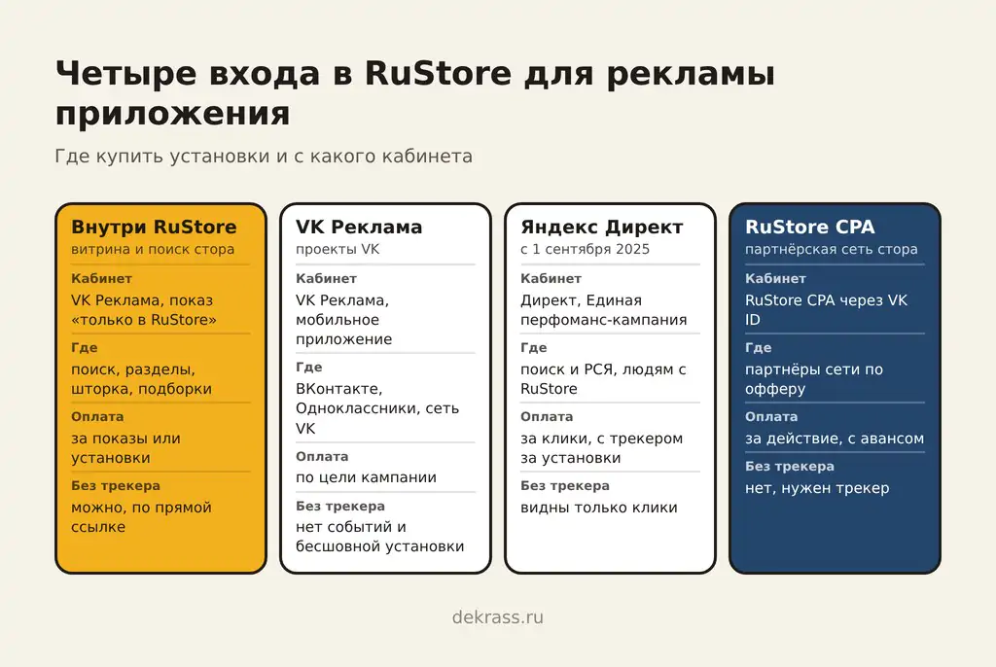The height and width of the screenshot is (667, 996).
Task: Click the text «нет, нужен трекер»
Action: click(x=817, y=488)
